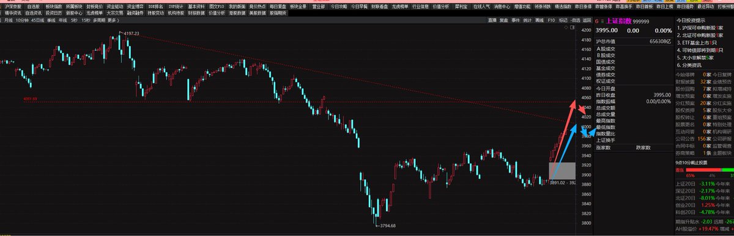Screen dimensions: 734x236
Task: Click the 复盘 chart toolbar button
Action: pos(504,20)
